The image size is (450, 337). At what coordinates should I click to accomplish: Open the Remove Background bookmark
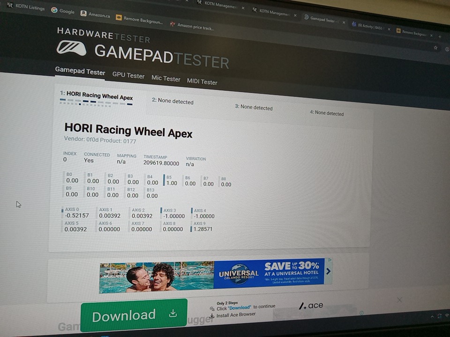(139, 20)
